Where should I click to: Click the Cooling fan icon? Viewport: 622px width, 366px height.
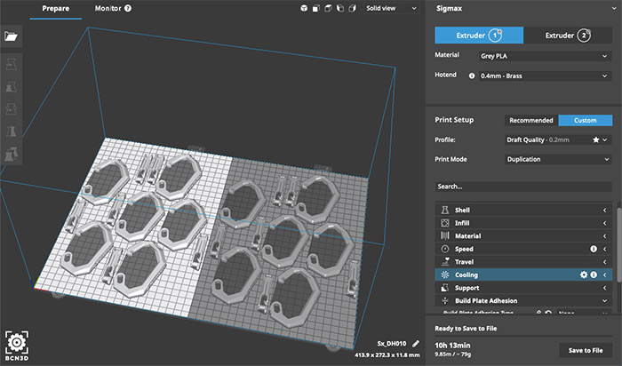(x=445, y=274)
